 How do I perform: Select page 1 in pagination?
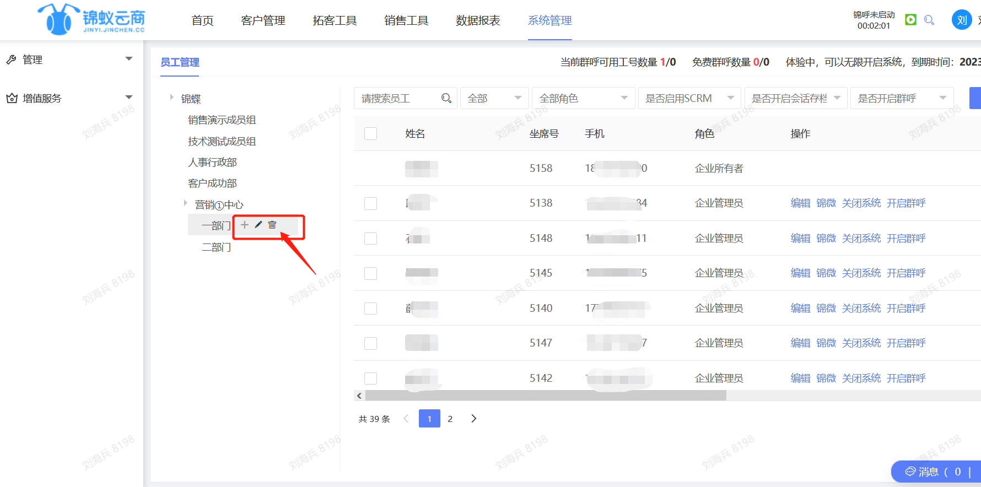point(429,419)
